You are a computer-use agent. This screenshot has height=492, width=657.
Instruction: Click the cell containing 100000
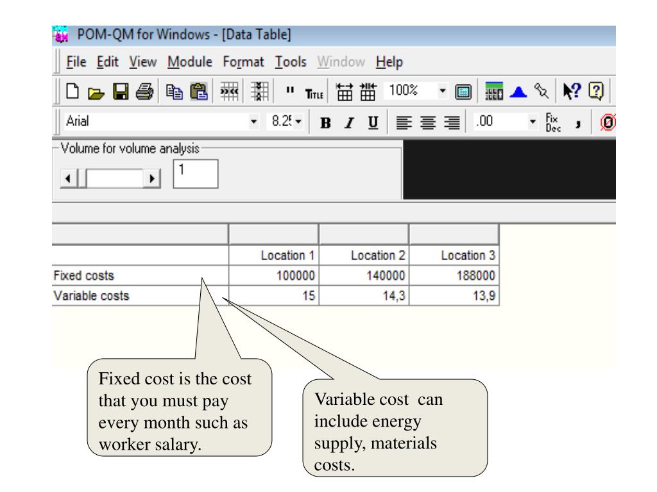click(274, 275)
